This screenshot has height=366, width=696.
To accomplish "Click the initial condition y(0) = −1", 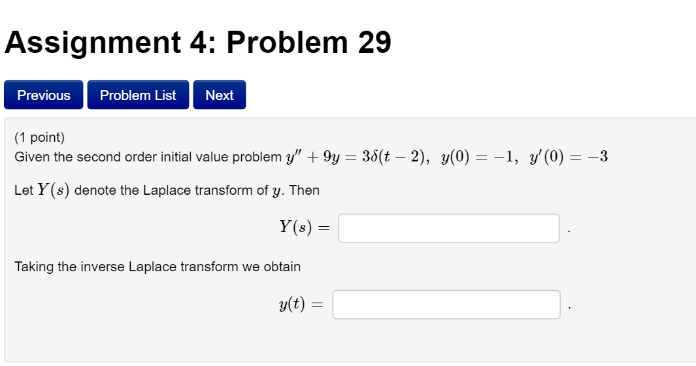I will 478,157.
